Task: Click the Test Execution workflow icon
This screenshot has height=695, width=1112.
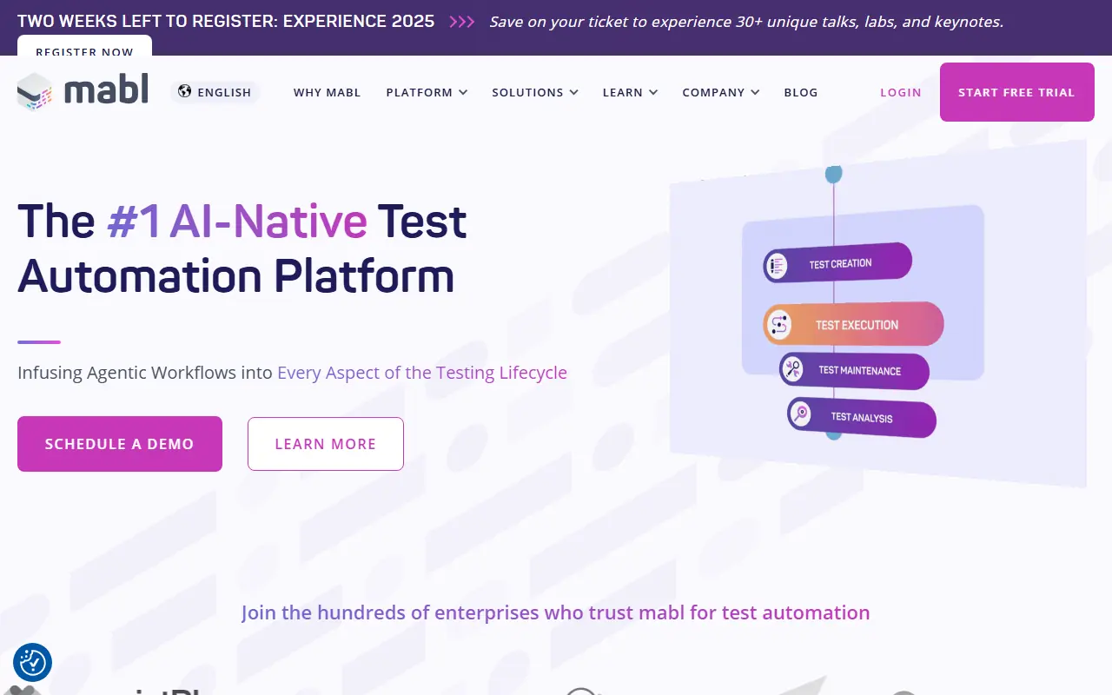Action: click(779, 326)
